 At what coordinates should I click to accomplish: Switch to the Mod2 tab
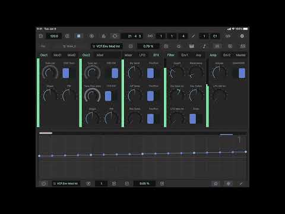71,55
